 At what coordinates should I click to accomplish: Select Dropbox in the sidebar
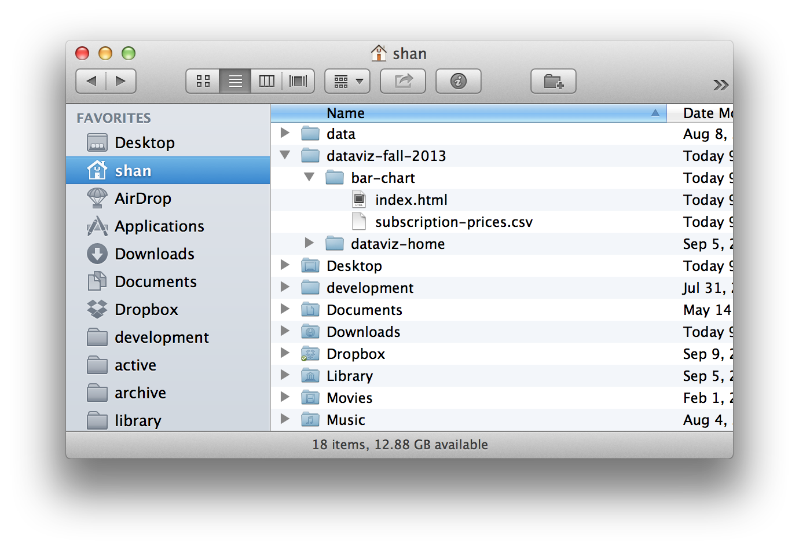point(146,309)
